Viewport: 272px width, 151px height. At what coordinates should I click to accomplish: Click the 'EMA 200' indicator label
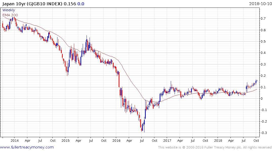pyautogui.click(x=10, y=15)
